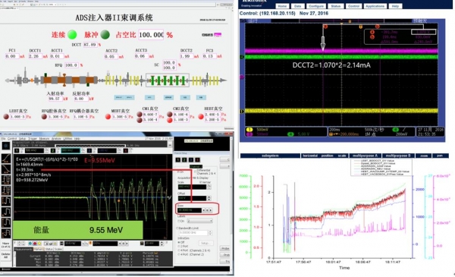Click the rise time measurement icon in oscilloscope sidebar

tap(6, 159)
